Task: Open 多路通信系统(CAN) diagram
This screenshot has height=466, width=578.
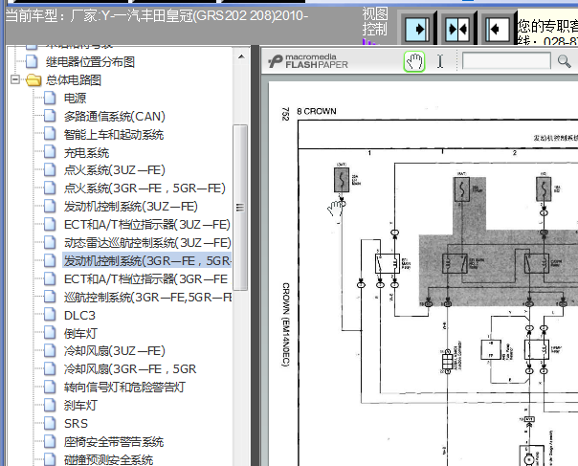Action: (x=114, y=117)
